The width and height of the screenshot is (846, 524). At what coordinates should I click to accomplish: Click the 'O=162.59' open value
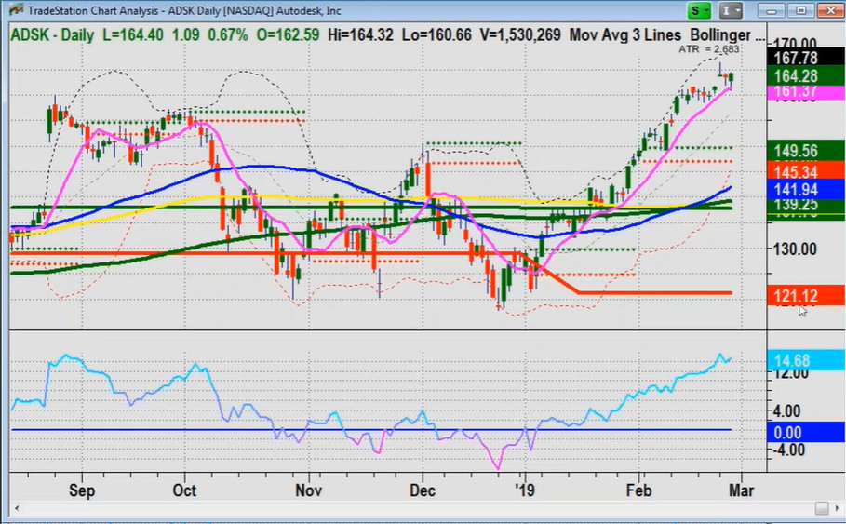(288, 35)
